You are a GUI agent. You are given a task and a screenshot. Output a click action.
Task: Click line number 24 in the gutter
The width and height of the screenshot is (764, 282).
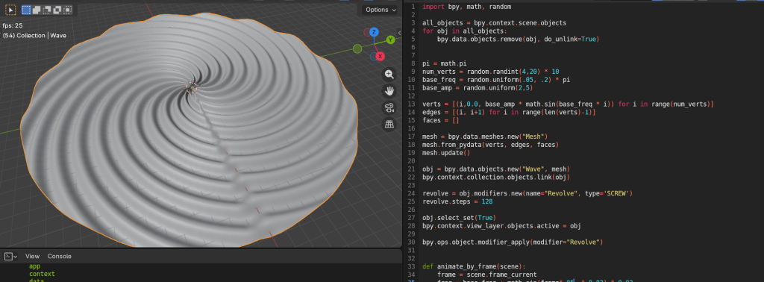pyautogui.click(x=412, y=193)
